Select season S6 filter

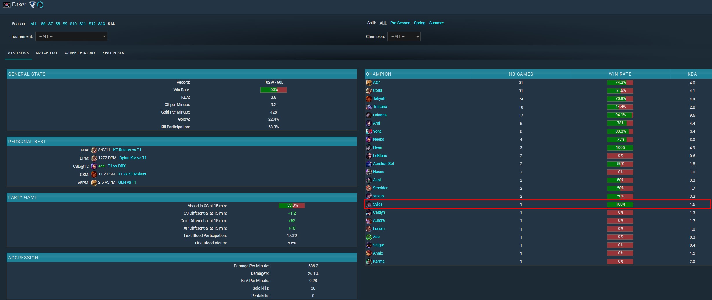43,24
